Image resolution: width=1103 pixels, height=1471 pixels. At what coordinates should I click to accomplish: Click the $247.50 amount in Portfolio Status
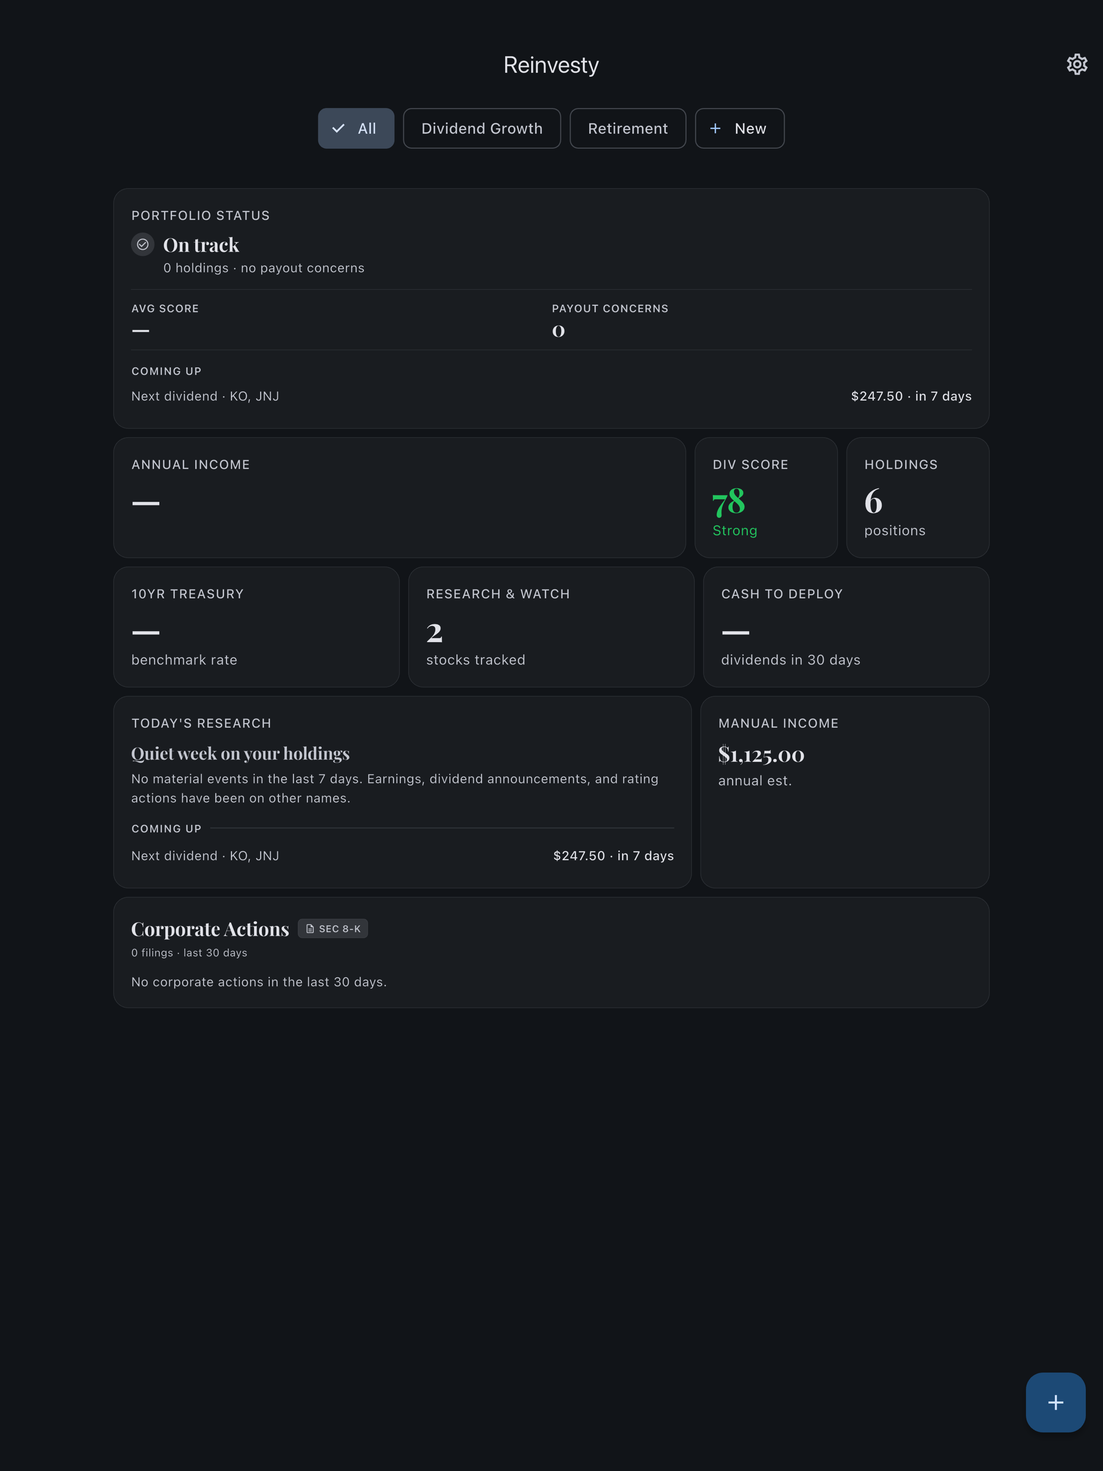pyautogui.click(x=876, y=396)
